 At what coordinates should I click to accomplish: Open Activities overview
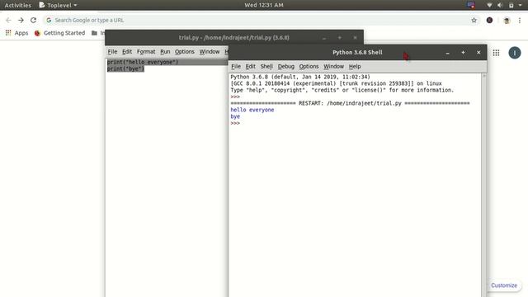[17, 5]
